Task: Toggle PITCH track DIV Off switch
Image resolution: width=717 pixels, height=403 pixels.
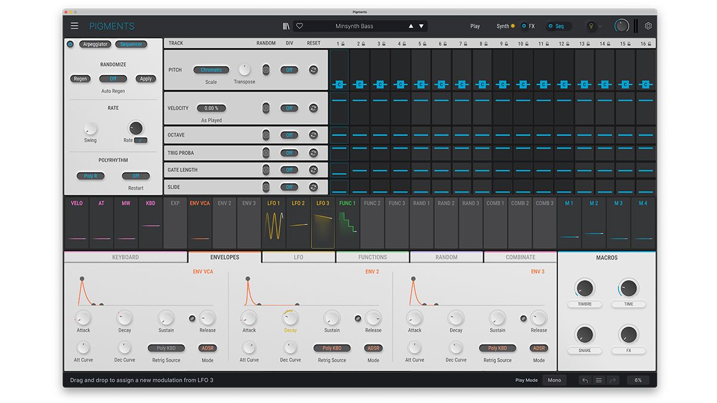Action: (x=289, y=70)
